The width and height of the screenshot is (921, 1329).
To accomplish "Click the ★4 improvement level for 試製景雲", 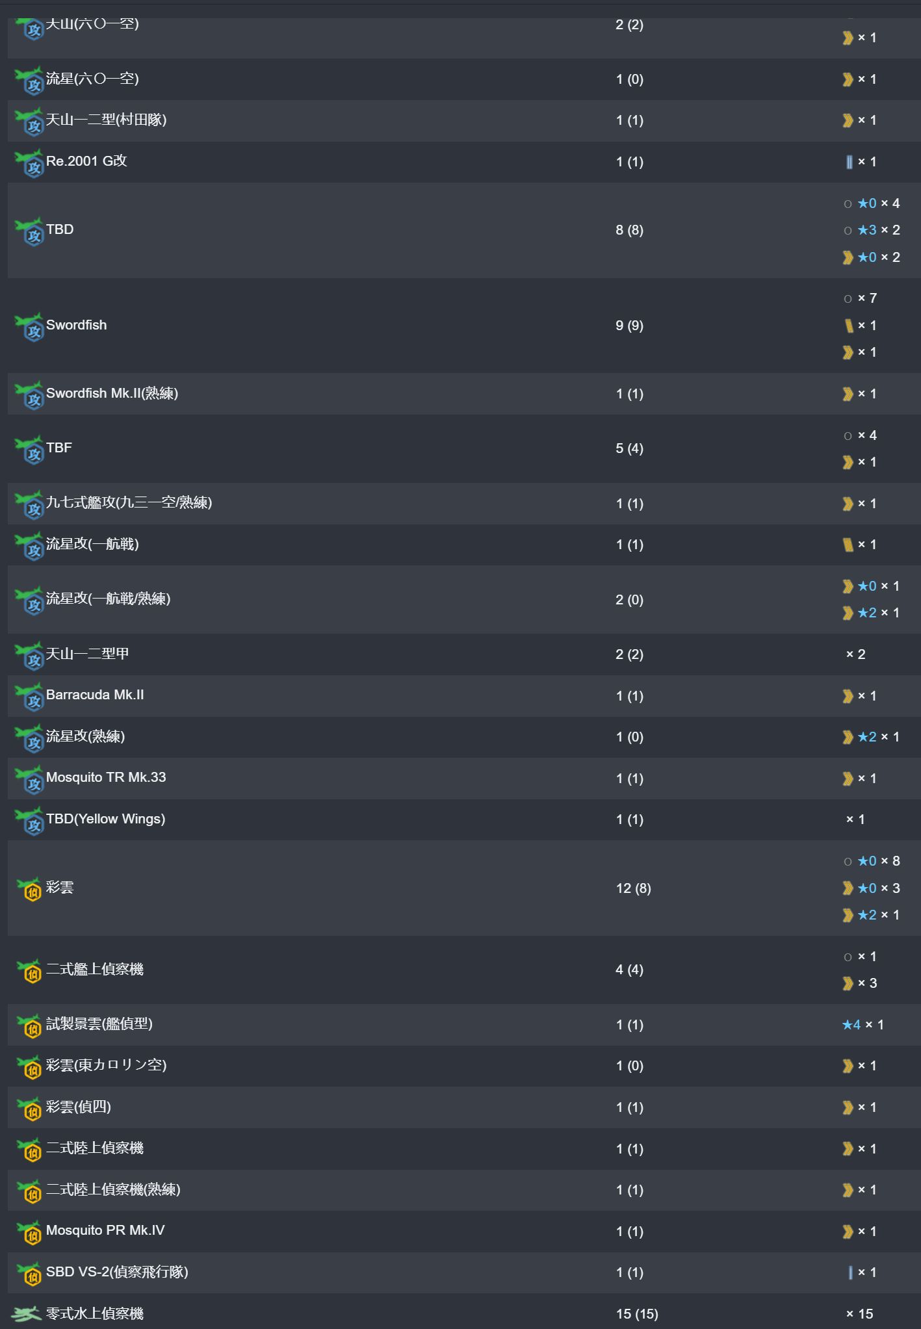I will click(851, 1025).
